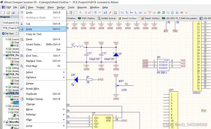Switch to the Schlib3.SchLib tab

coord(106,18)
